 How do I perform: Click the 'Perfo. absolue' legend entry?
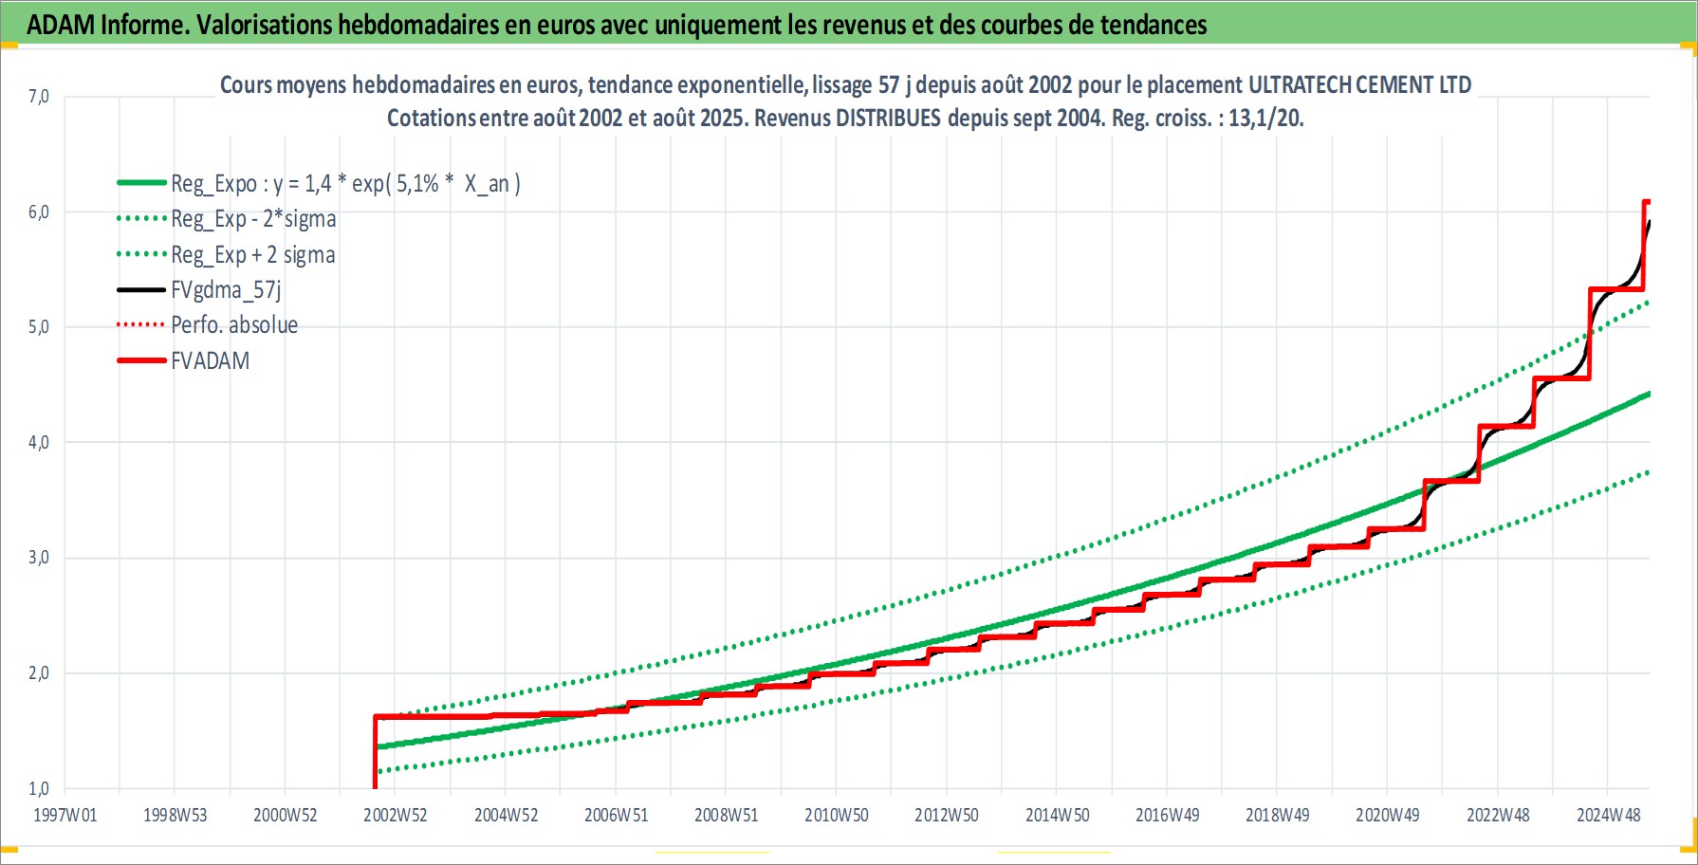click(x=234, y=325)
